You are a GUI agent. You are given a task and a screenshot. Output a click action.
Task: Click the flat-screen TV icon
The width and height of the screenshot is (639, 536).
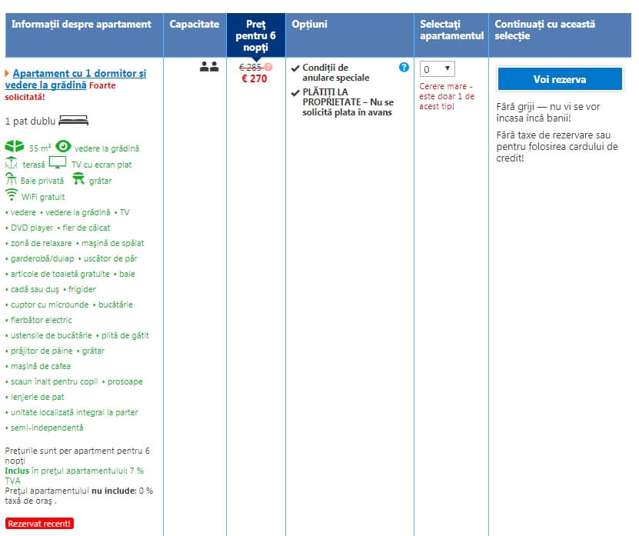[x=58, y=163]
